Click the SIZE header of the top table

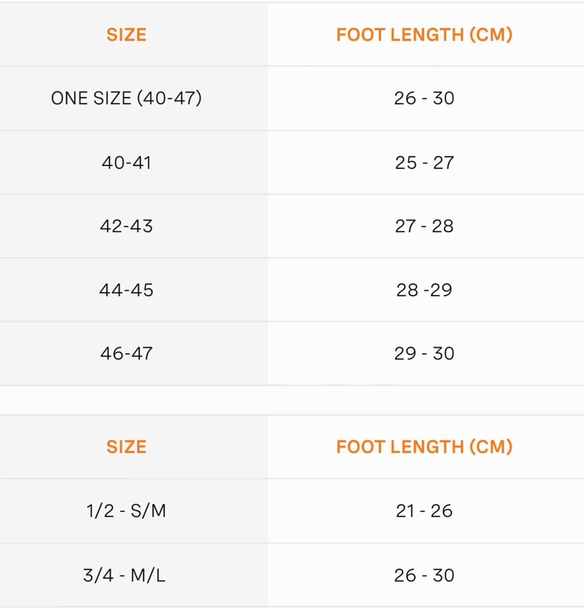point(126,35)
